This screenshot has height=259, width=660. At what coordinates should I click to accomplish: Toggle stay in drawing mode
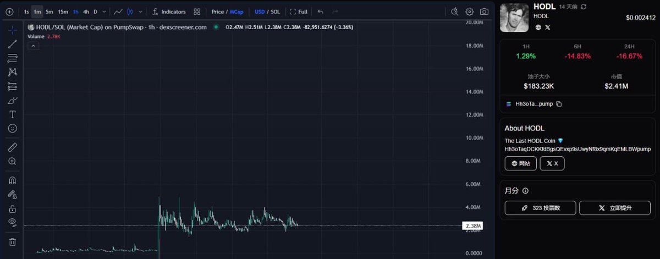12,195
